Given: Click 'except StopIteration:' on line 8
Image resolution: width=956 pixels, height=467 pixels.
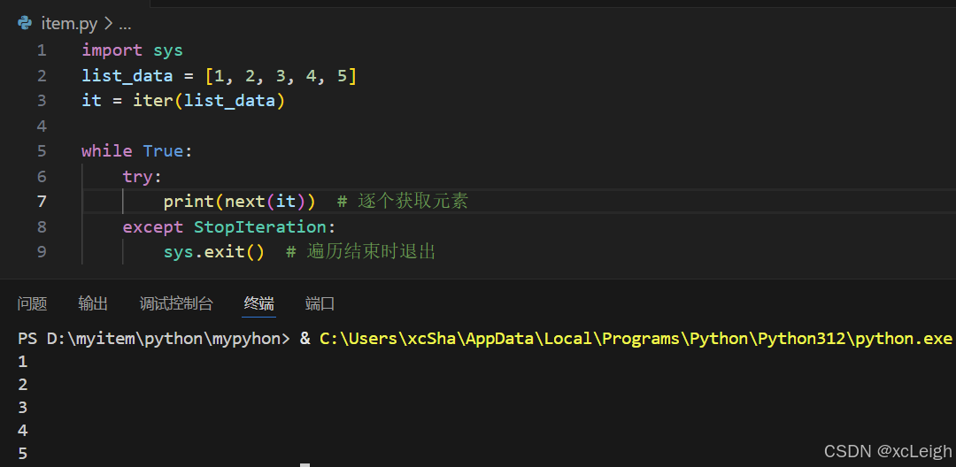Looking at the screenshot, I should 229,227.
